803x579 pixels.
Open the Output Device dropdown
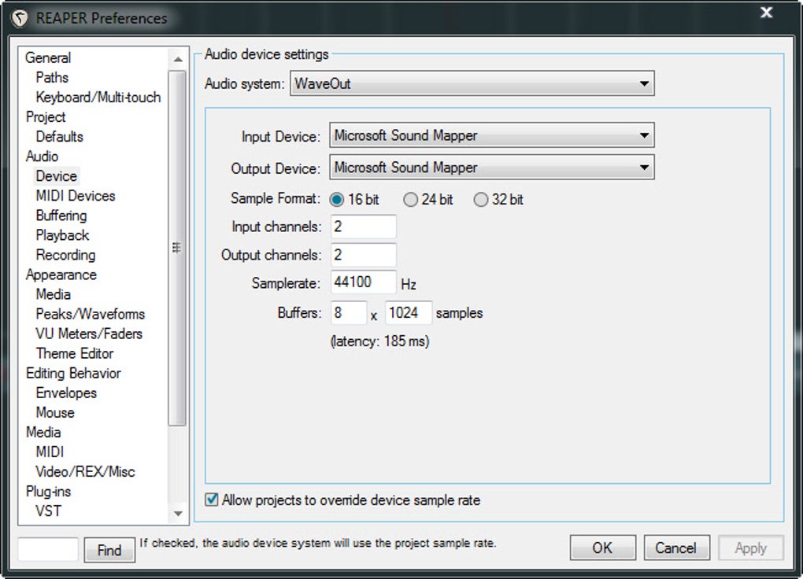click(x=491, y=168)
